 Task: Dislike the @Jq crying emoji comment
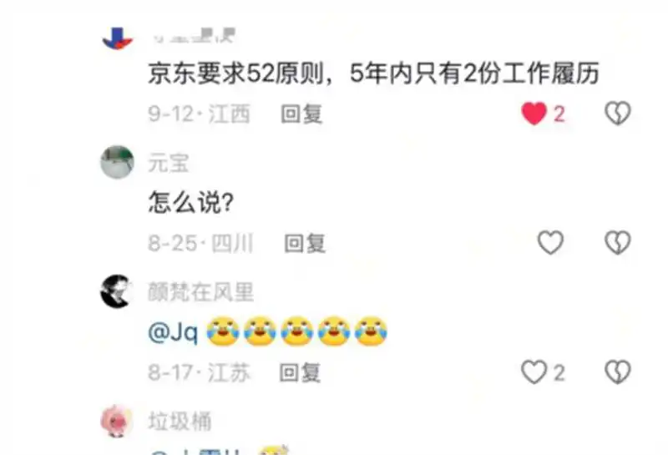[618, 372]
